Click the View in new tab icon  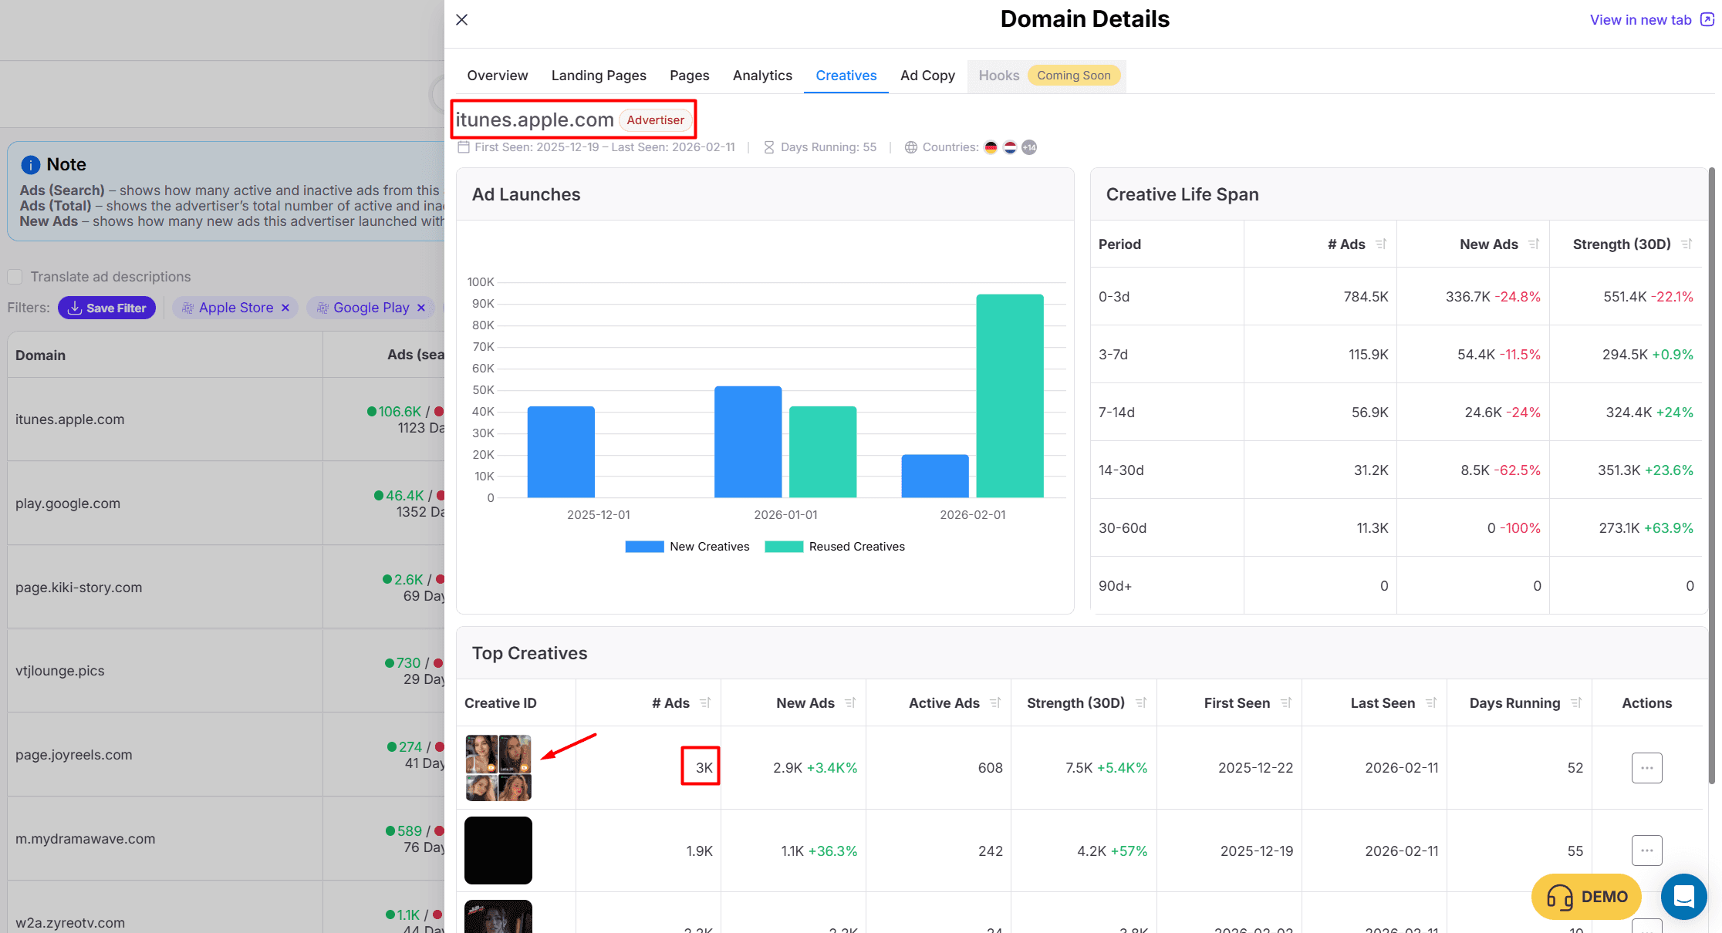tap(1707, 20)
